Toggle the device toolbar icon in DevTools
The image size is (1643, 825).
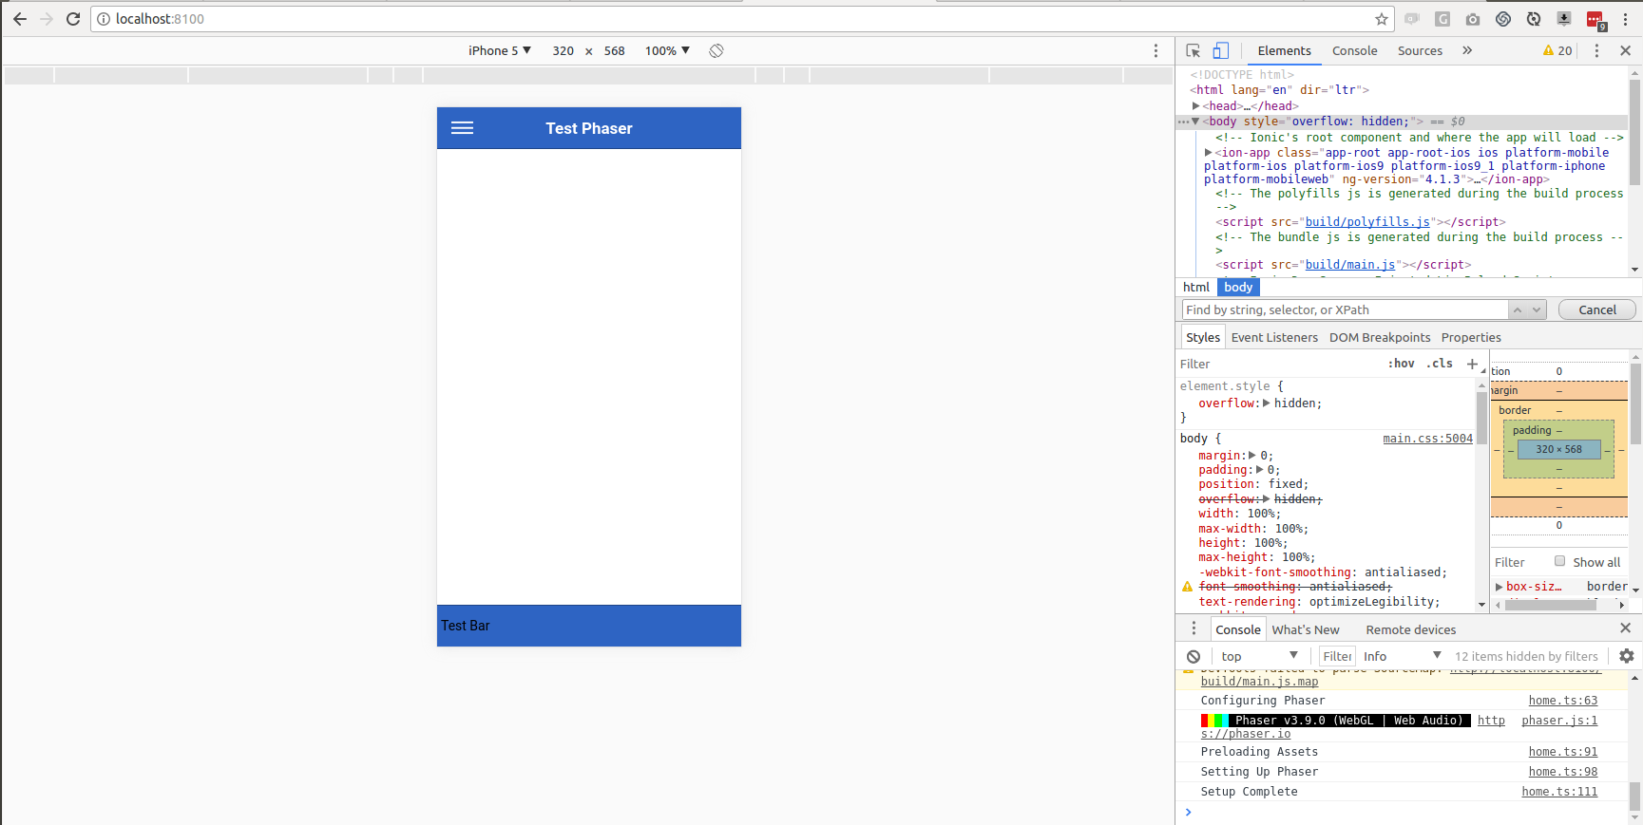pos(1221,50)
